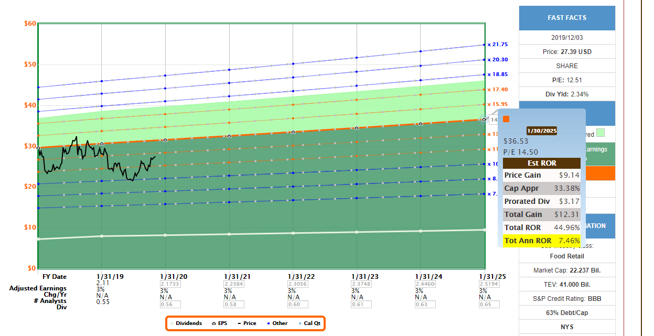Edit the 1/31/25 dividend field 0.65

(489, 304)
